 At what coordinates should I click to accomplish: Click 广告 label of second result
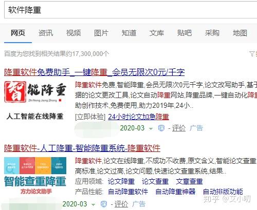pos(139,204)
